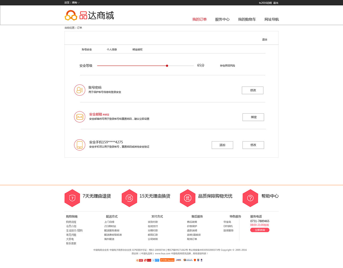Screen dimensions: 343x268
Task: Select the account password person icon
Action: 80,90
